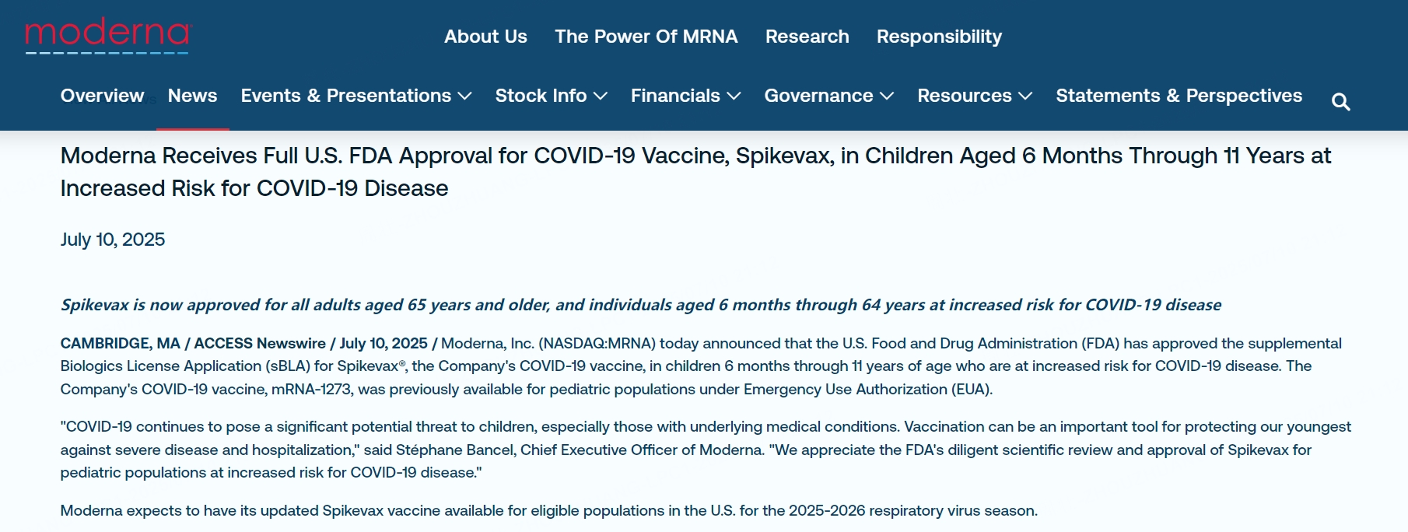Open the Responsibility menu
The height and width of the screenshot is (532, 1408).
pyautogui.click(x=939, y=37)
